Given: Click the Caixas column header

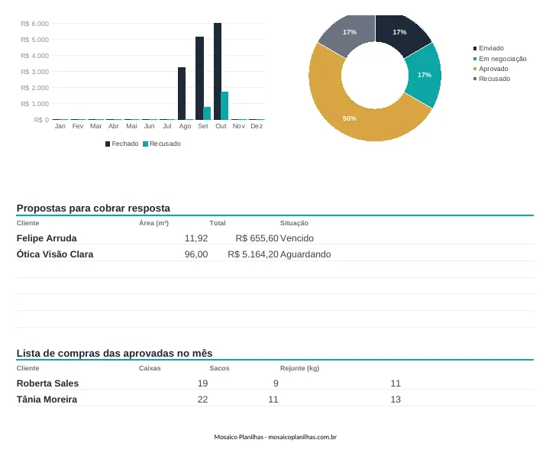Looking at the screenshot, I should [150, 368].
